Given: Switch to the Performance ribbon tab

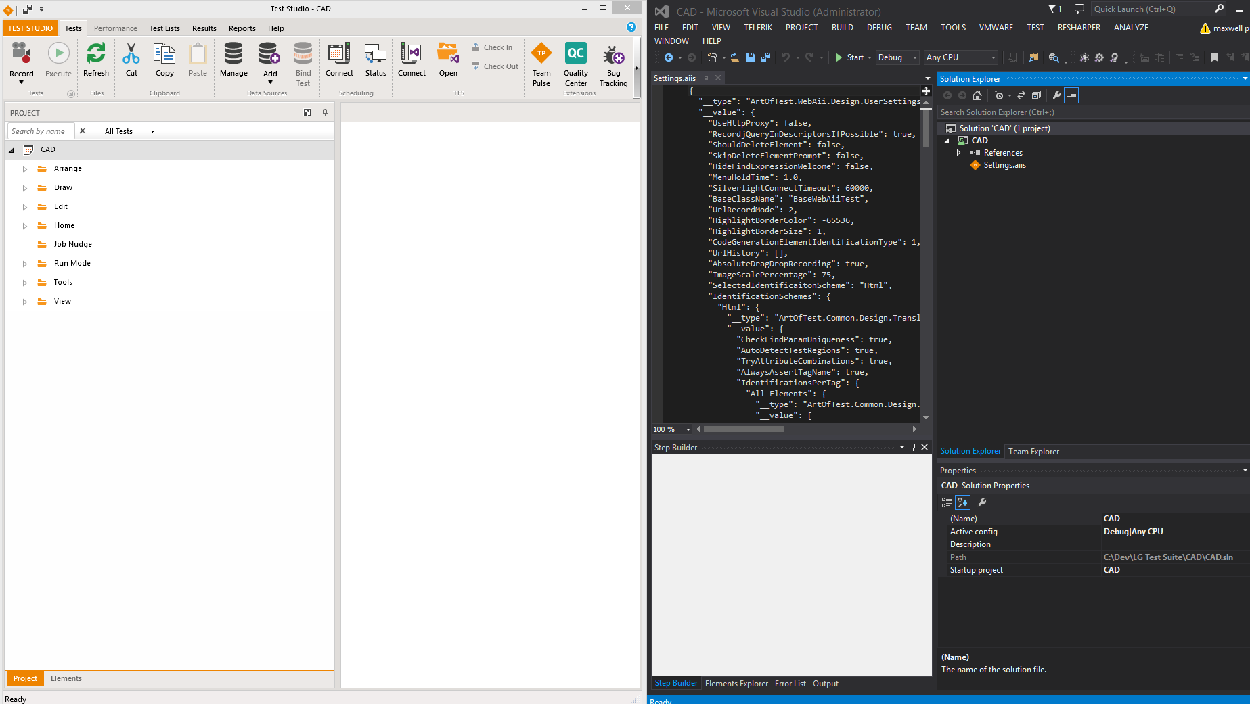Looking at the screenshot, I should click(x=115, y=28).
